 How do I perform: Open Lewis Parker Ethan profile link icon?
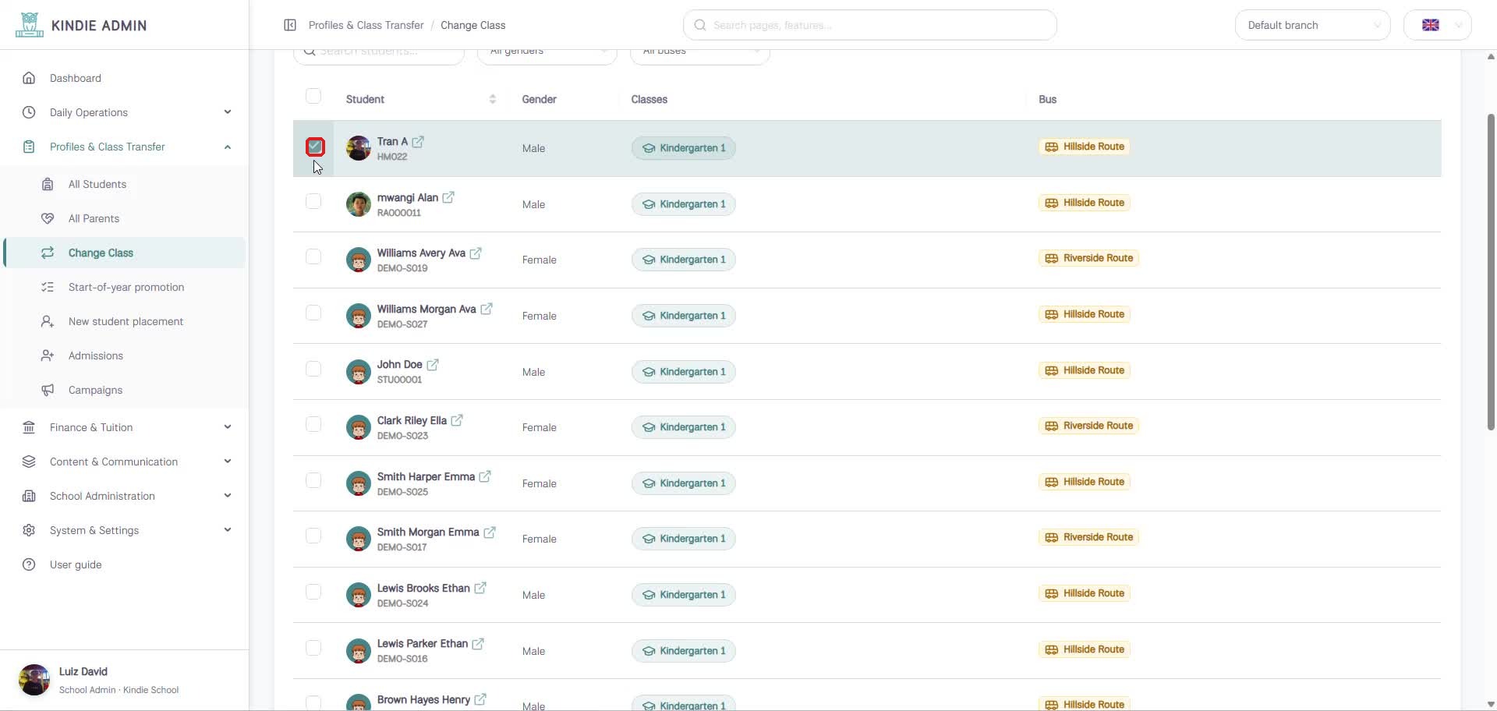point(478,644)
